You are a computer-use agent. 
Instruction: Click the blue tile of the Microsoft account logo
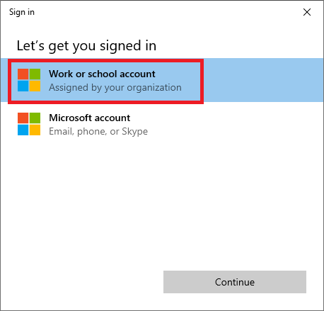(23, 130)
